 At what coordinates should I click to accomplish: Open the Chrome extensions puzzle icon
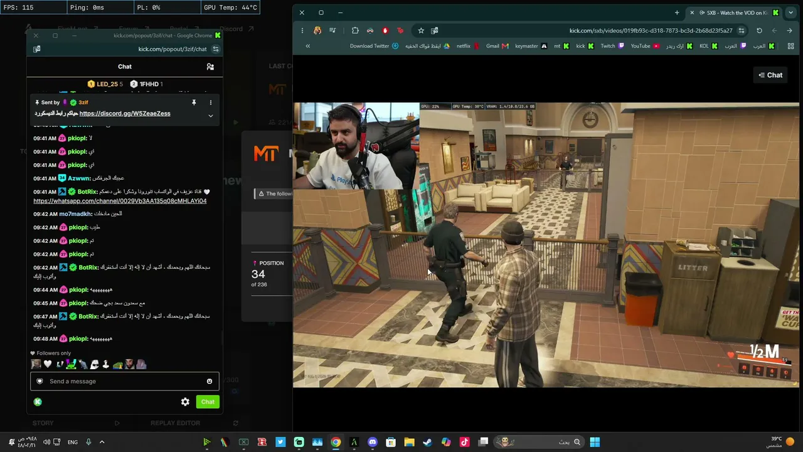click(355, 30)
